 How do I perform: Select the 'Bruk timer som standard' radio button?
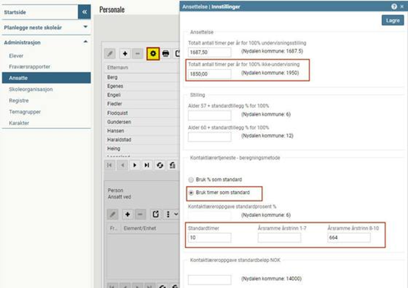pos(191,192)
